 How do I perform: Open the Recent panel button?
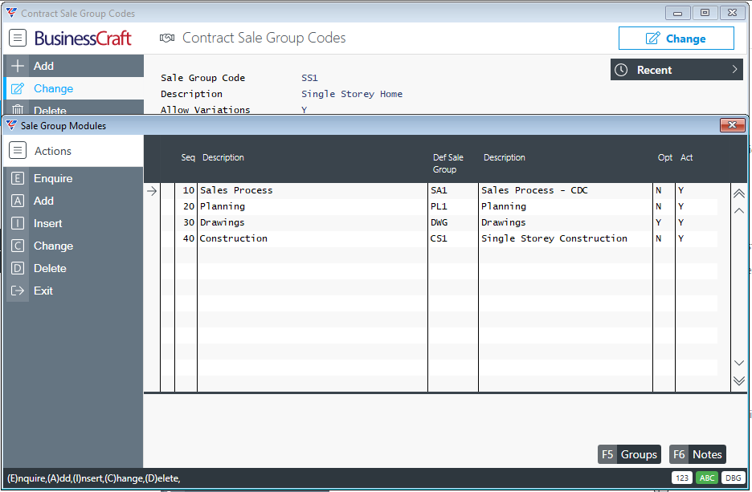pos(676,70)
